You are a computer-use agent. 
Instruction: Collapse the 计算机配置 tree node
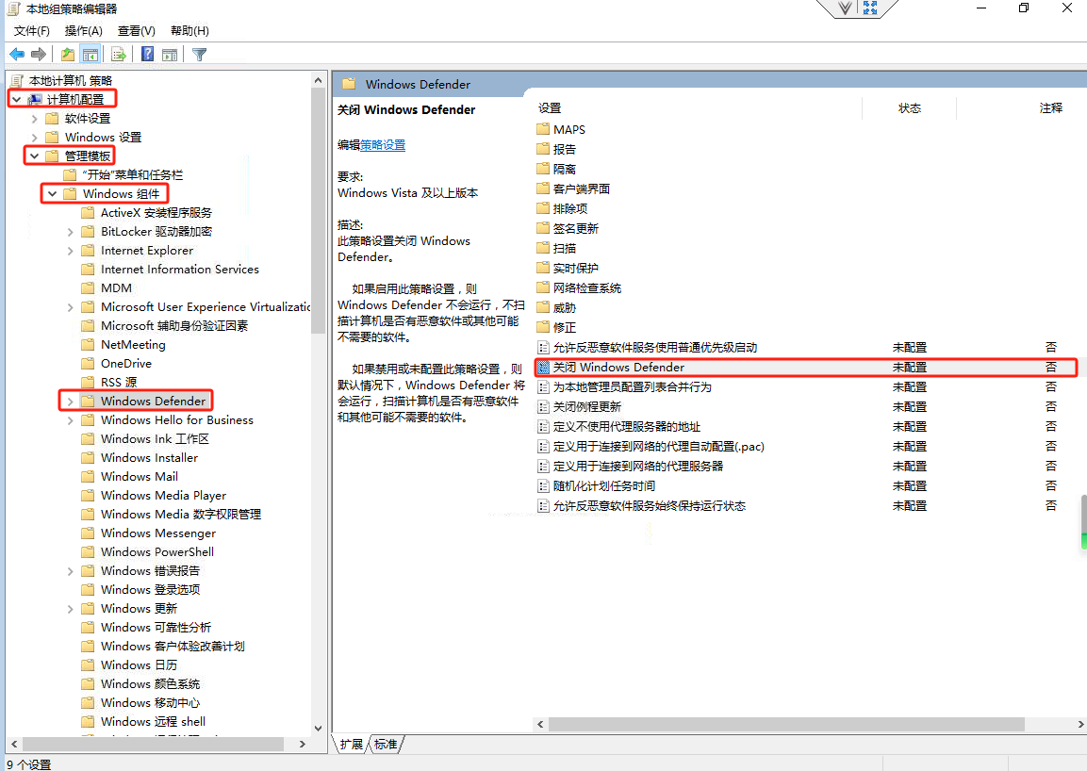[17, 100]
